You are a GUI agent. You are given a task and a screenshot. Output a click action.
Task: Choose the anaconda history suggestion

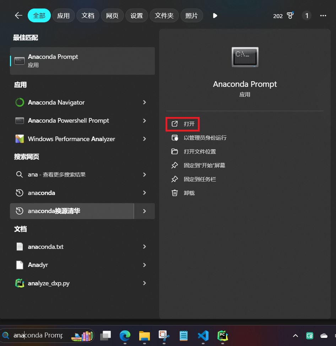click(x=72, y=192)
